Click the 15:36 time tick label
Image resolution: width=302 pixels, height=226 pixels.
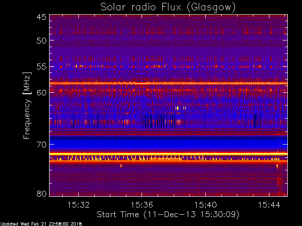pos(142,205)
